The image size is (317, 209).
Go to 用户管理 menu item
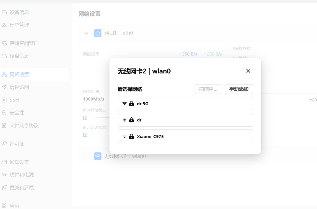[19, 25]
